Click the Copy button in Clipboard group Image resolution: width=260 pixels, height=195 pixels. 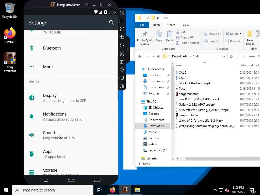pos(159,36)
